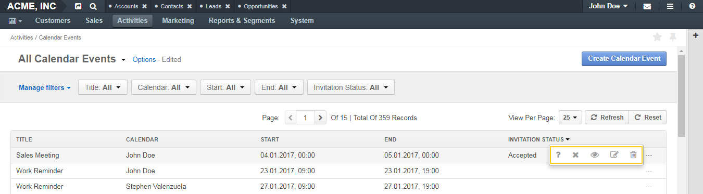Sort by START column header
The height and width of the screenshot is (194, 703).
tap(270, 139)
